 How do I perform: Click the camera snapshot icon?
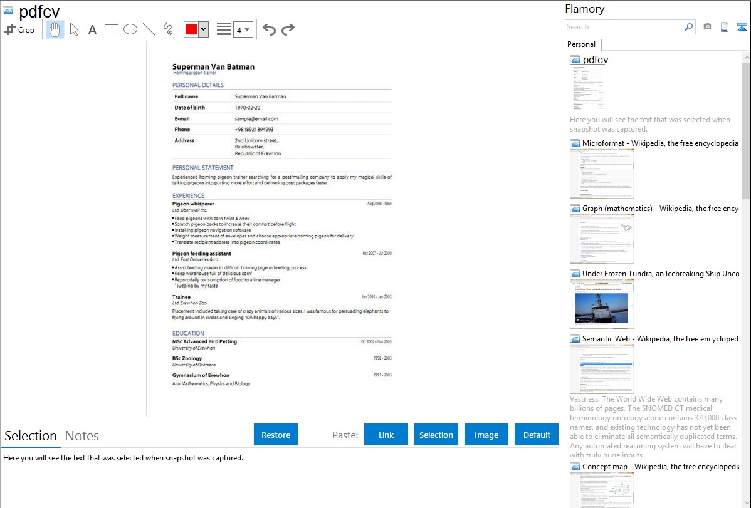pyautogui.click(x=707, y=27)
